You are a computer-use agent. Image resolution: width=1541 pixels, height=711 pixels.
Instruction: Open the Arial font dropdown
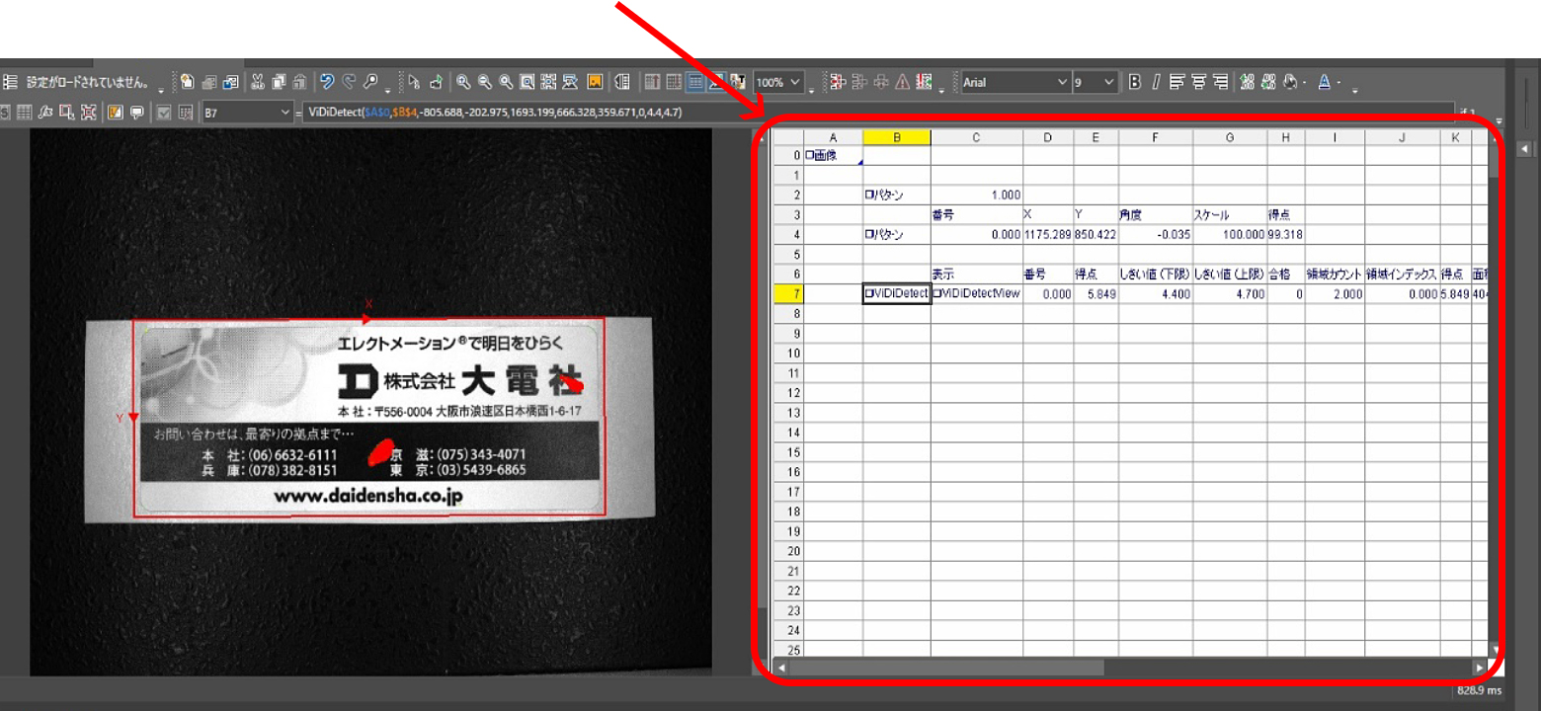(1062, 82)
